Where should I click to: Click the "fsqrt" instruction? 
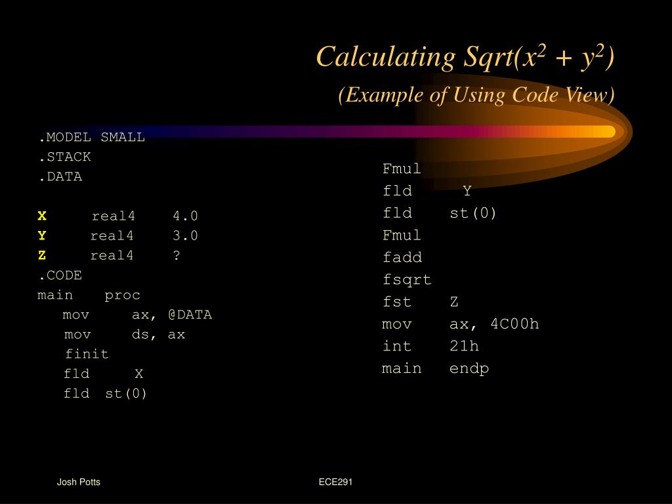[x=407, y=280]
